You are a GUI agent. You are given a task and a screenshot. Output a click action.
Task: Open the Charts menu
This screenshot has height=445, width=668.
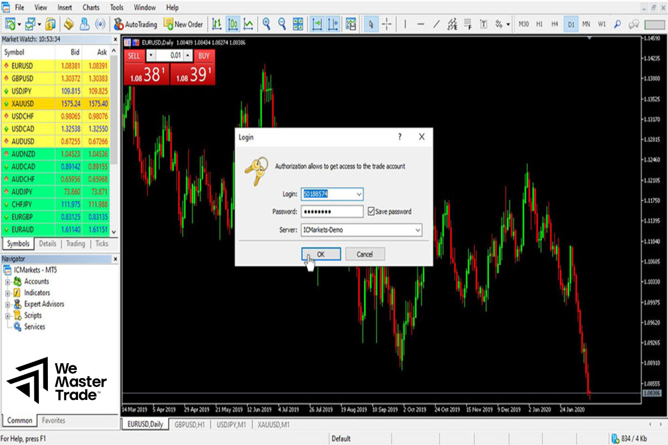pos(91,8)
